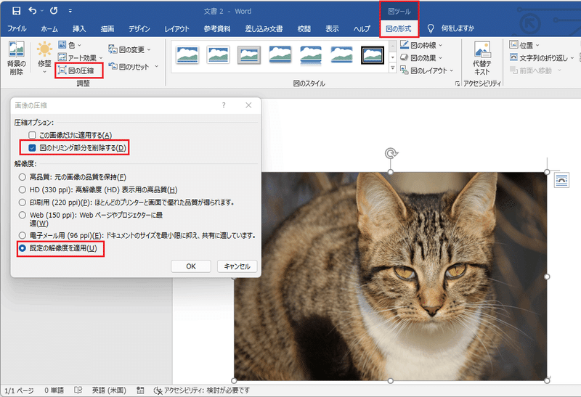Open the 参考資料 tab
This screenshot has height=397, width=581.
pos(217,28)
